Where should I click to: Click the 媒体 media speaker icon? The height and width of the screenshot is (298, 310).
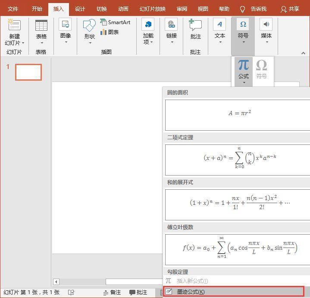[266, 24]
